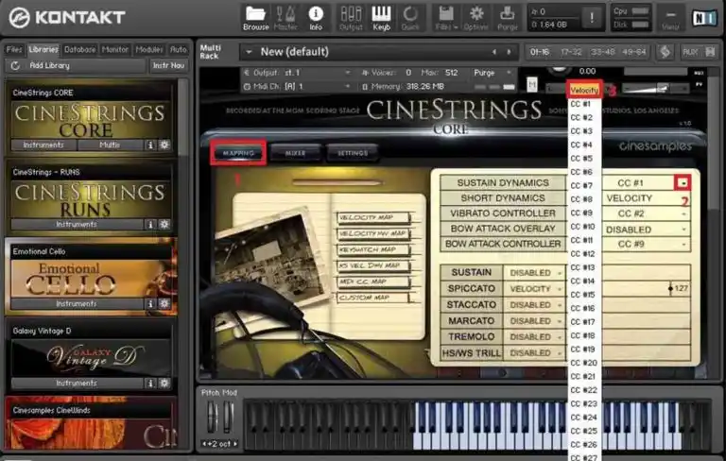
Task: Toggle the Master editor panel
Action: click(x=285, y=18)
